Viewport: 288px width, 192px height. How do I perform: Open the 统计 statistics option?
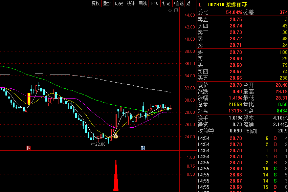click(x=131, y=3)
